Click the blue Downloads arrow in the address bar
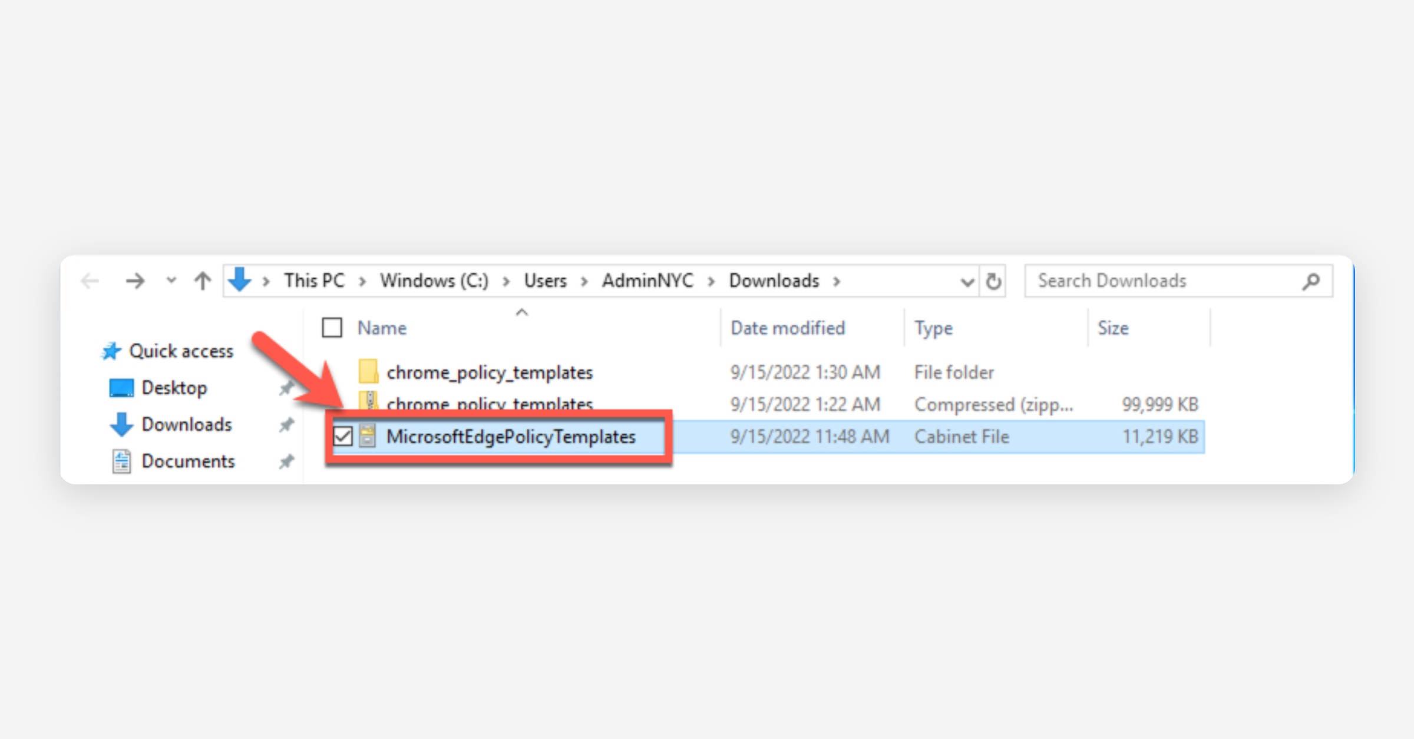The height and width of the screenshot is (739, 1414). coord(240,280)
